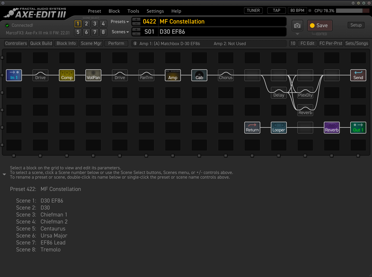Select the Amp block on the grid
Screen dimensions: 372x277
172,75
